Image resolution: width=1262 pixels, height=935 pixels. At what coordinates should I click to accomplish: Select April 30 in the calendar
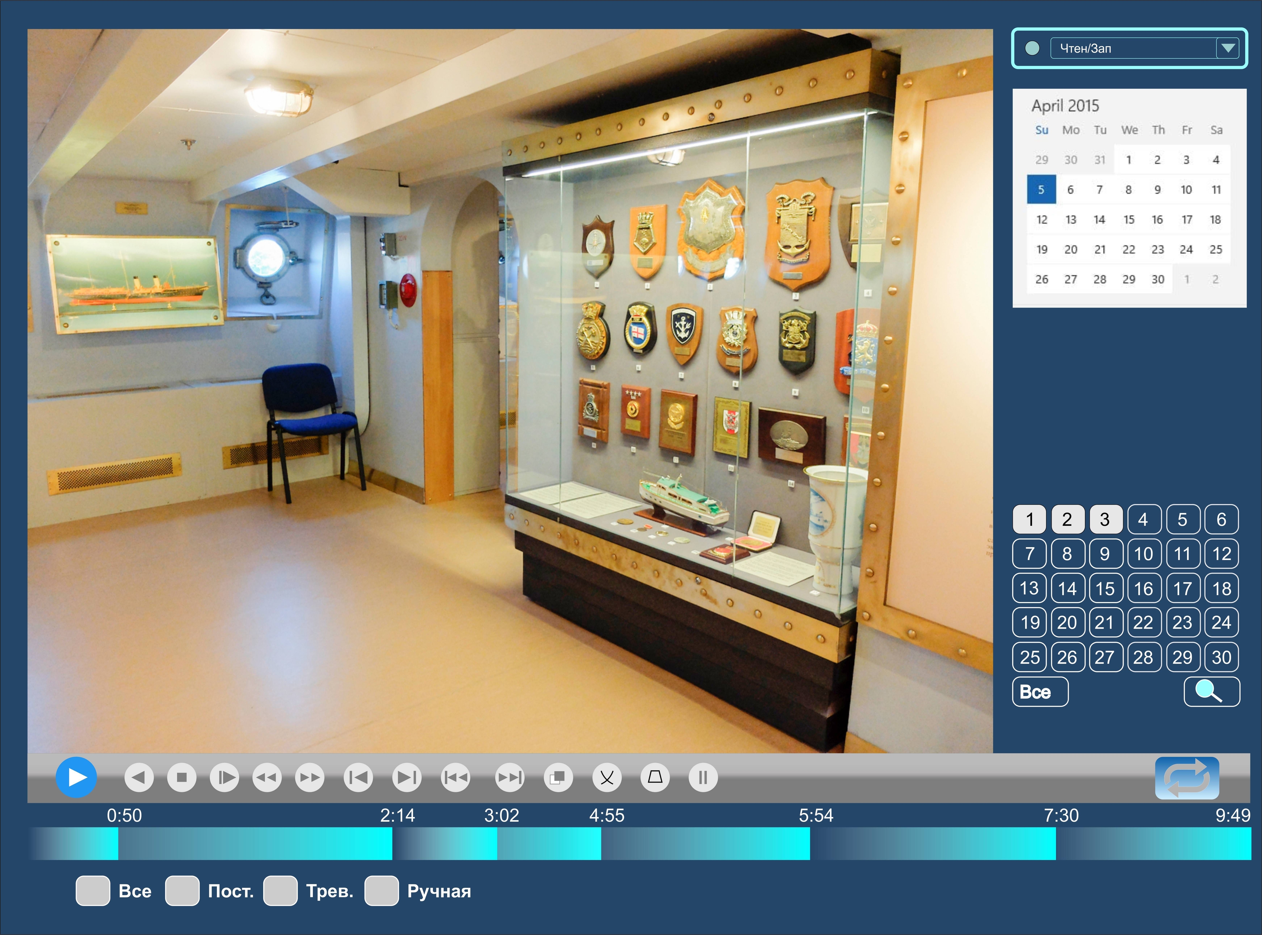1158,279
